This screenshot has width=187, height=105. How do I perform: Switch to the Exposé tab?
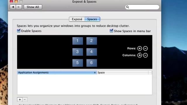coord(77,19)
